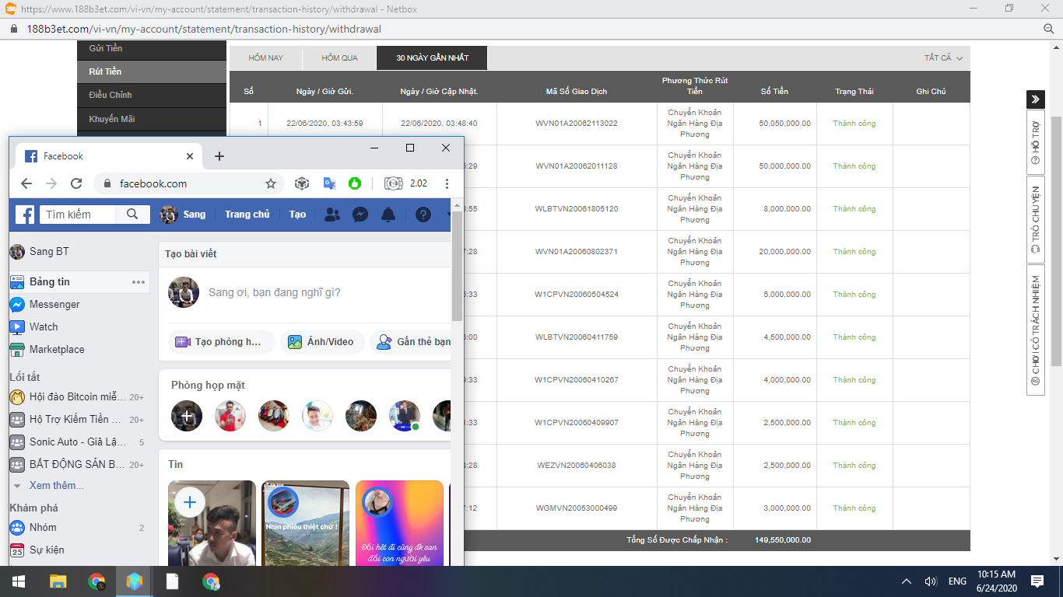View site info lock icon for 188b3et.com
1063x597 pixels.
click(x=13, y=29)
